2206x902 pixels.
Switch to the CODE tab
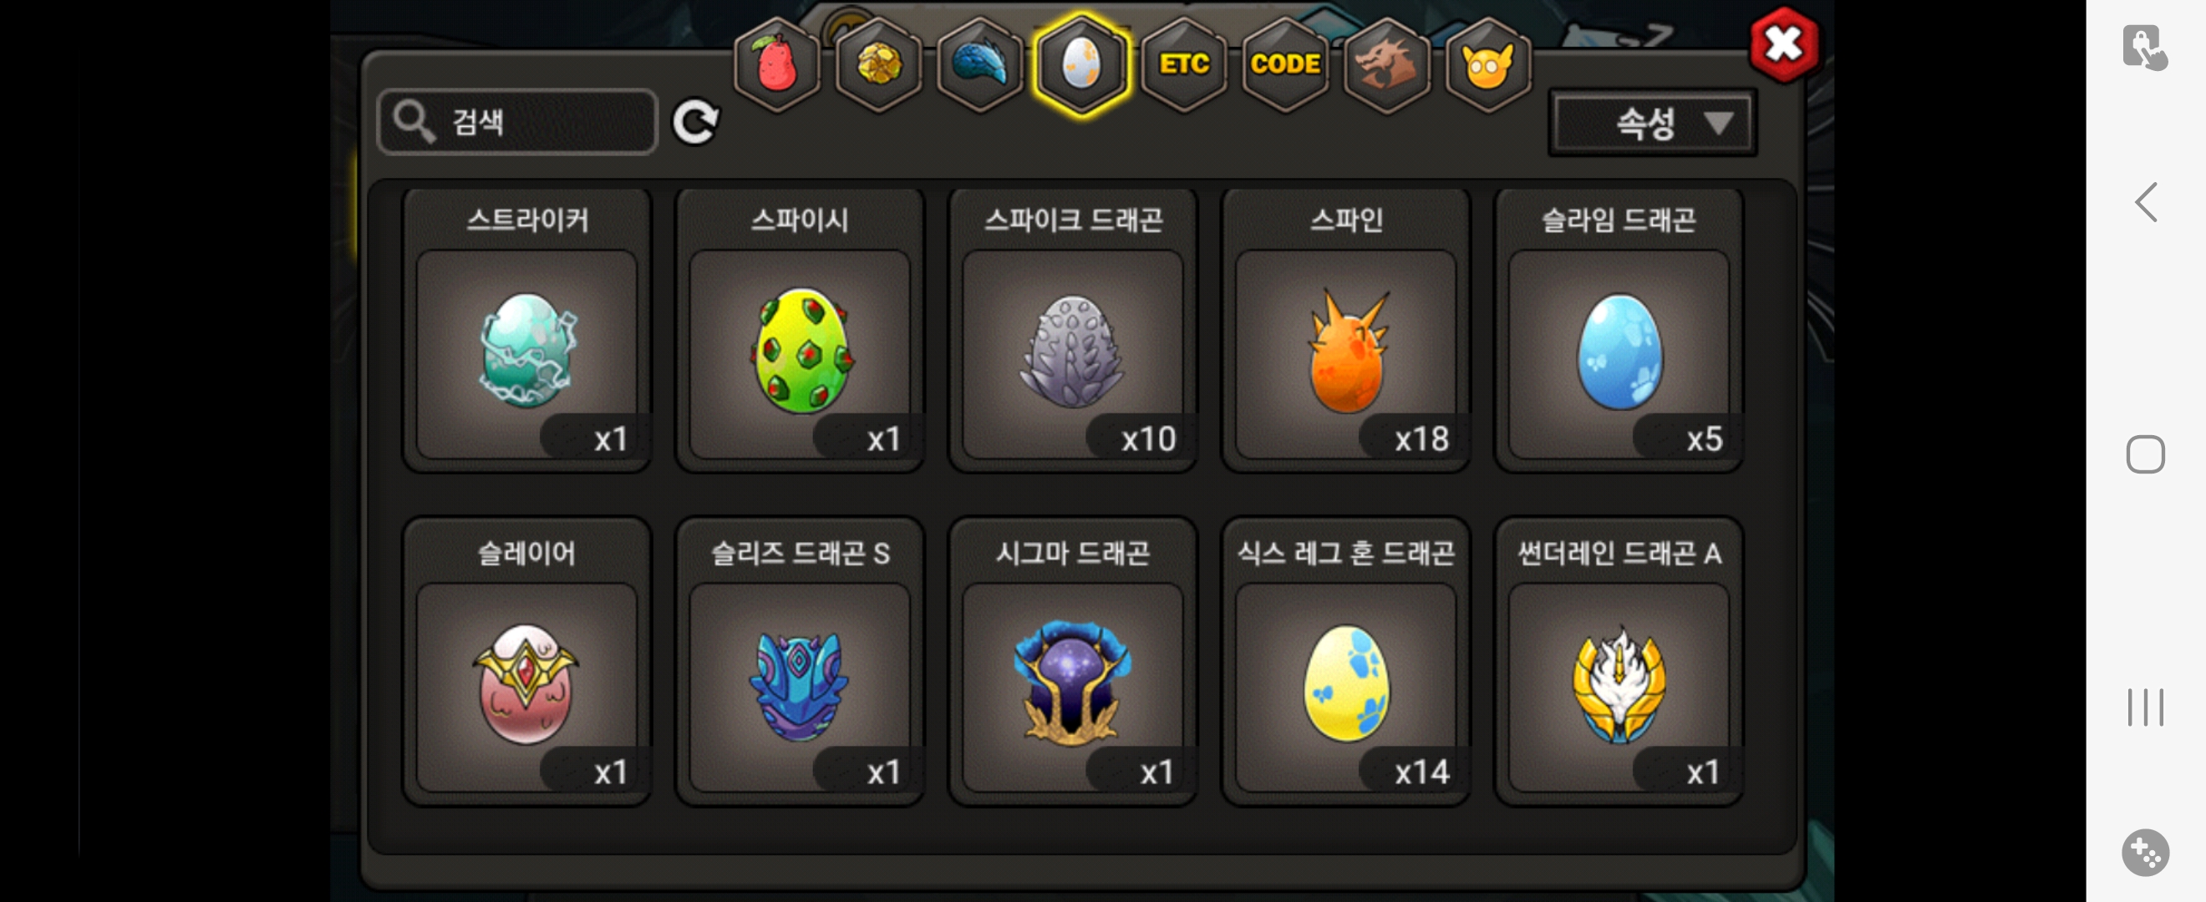coord(1284,65)
